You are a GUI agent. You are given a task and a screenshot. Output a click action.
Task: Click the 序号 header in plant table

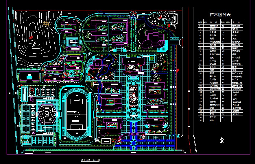200,22
